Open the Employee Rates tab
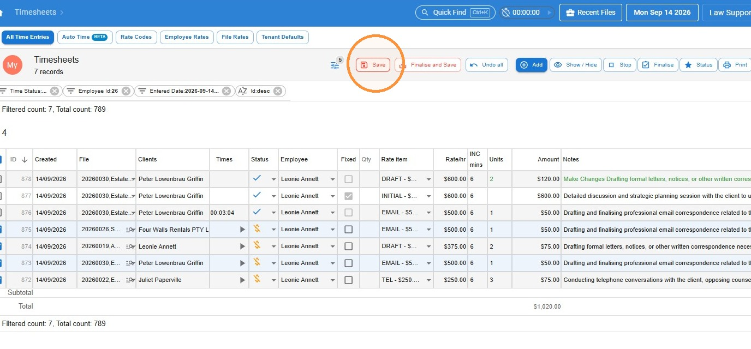 point(187,37)
